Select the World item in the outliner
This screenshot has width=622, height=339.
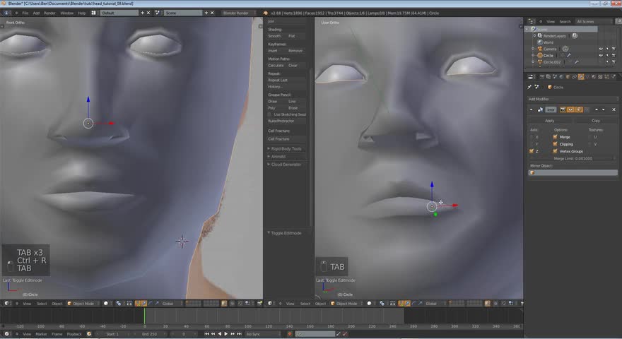[548, 42]
